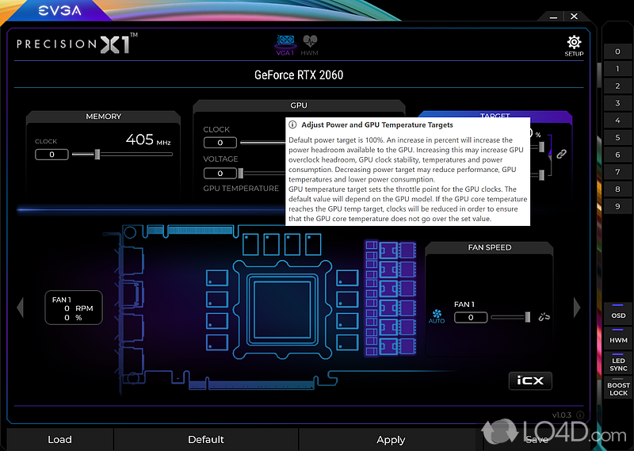Select profile slot 1
Viewport: 634px width, 451px height.
tap(617, 69)
